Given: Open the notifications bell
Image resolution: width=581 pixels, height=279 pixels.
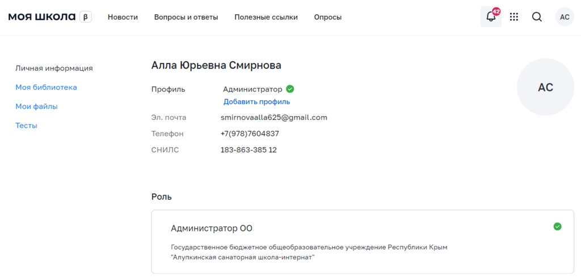Looking at the screenshot, I should pyautogui.click(x=491, y=17).
